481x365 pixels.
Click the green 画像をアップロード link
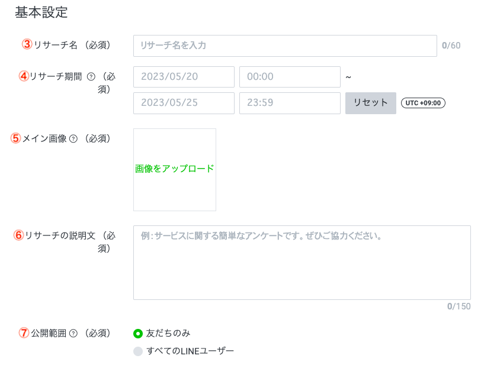click(174, 169)
